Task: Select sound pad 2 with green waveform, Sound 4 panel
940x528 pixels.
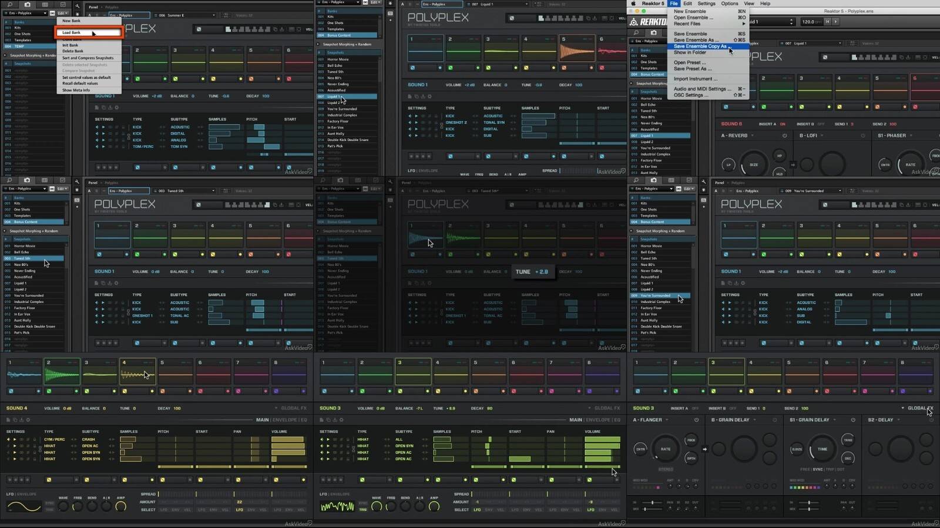Action: pyautogui.click(x=62, y=372)
